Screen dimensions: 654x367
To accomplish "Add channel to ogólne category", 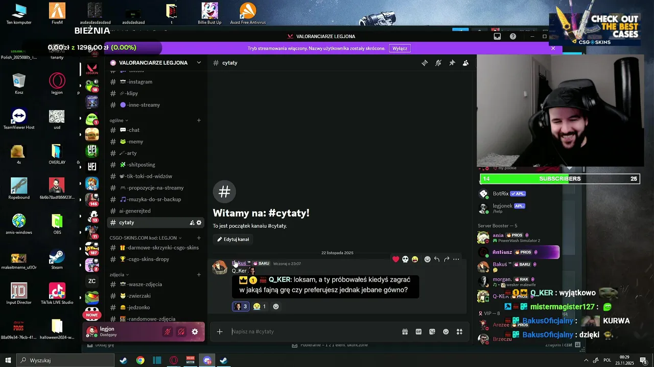I will tap(199, 120).
